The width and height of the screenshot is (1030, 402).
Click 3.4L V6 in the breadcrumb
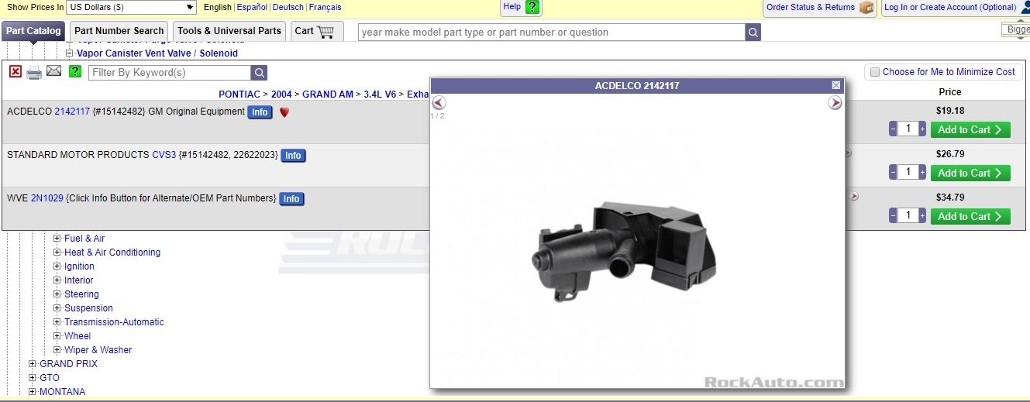point(381,94)
